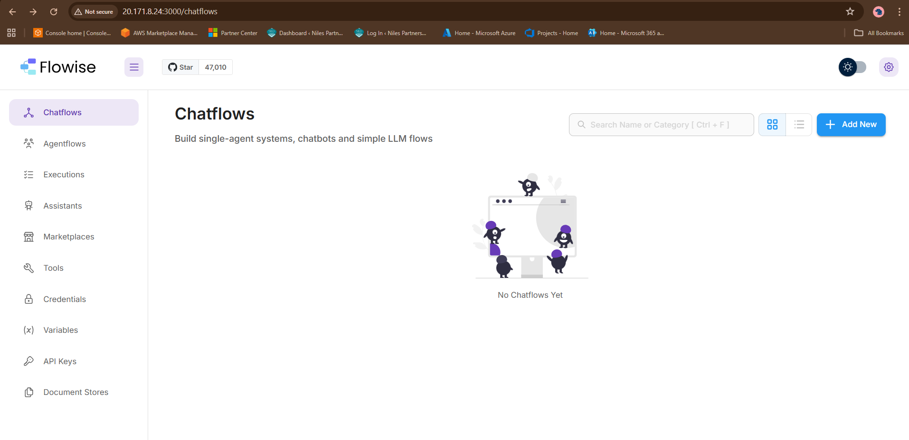Click the Variables (x) icon
The width and height of the screenshot is (909, 440).
click(x=29, y=330)
